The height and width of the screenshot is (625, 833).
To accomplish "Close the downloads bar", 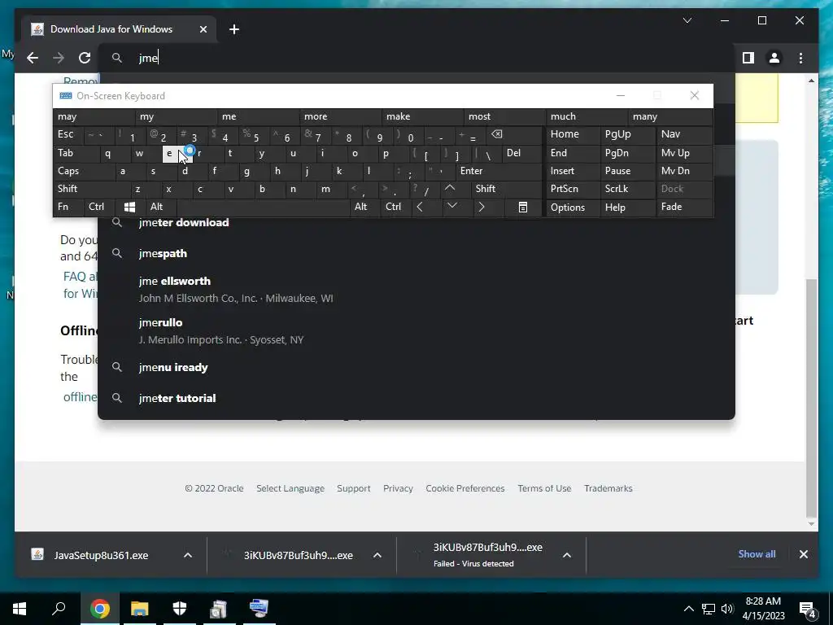I will coord(803,554).
